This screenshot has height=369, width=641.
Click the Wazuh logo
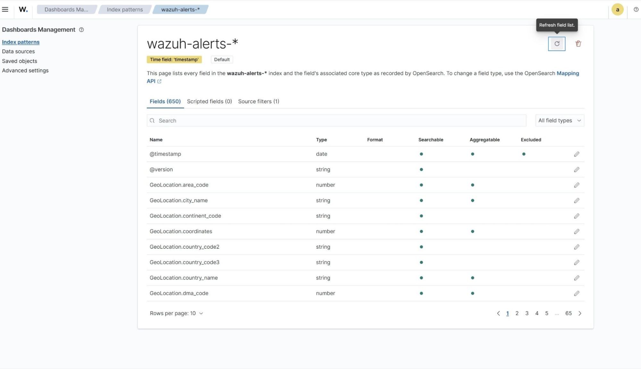point(23,9)
